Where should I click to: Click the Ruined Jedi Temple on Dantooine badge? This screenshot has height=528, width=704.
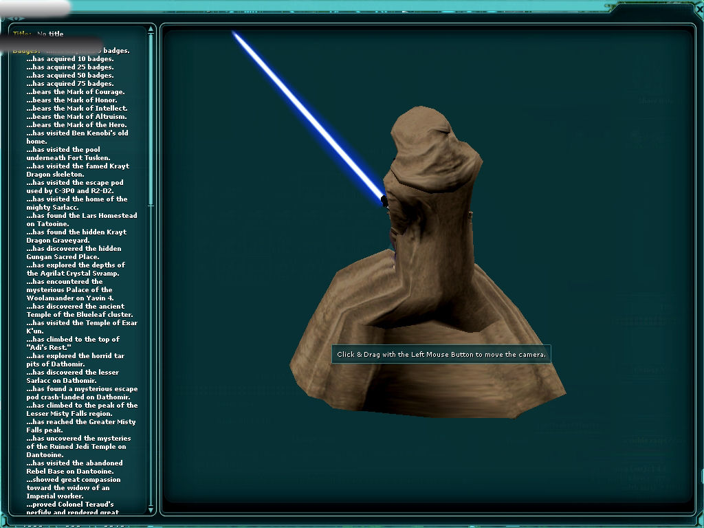[x=78, y=446]
